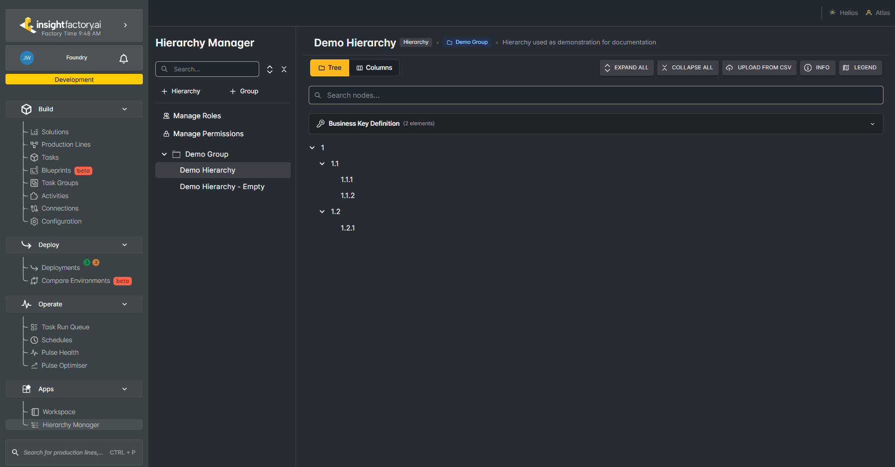Click the green deployments count badge
Image resolution: width=895 pixels, height=467 pixels.
pyautogui.click(x=87, y=262)
